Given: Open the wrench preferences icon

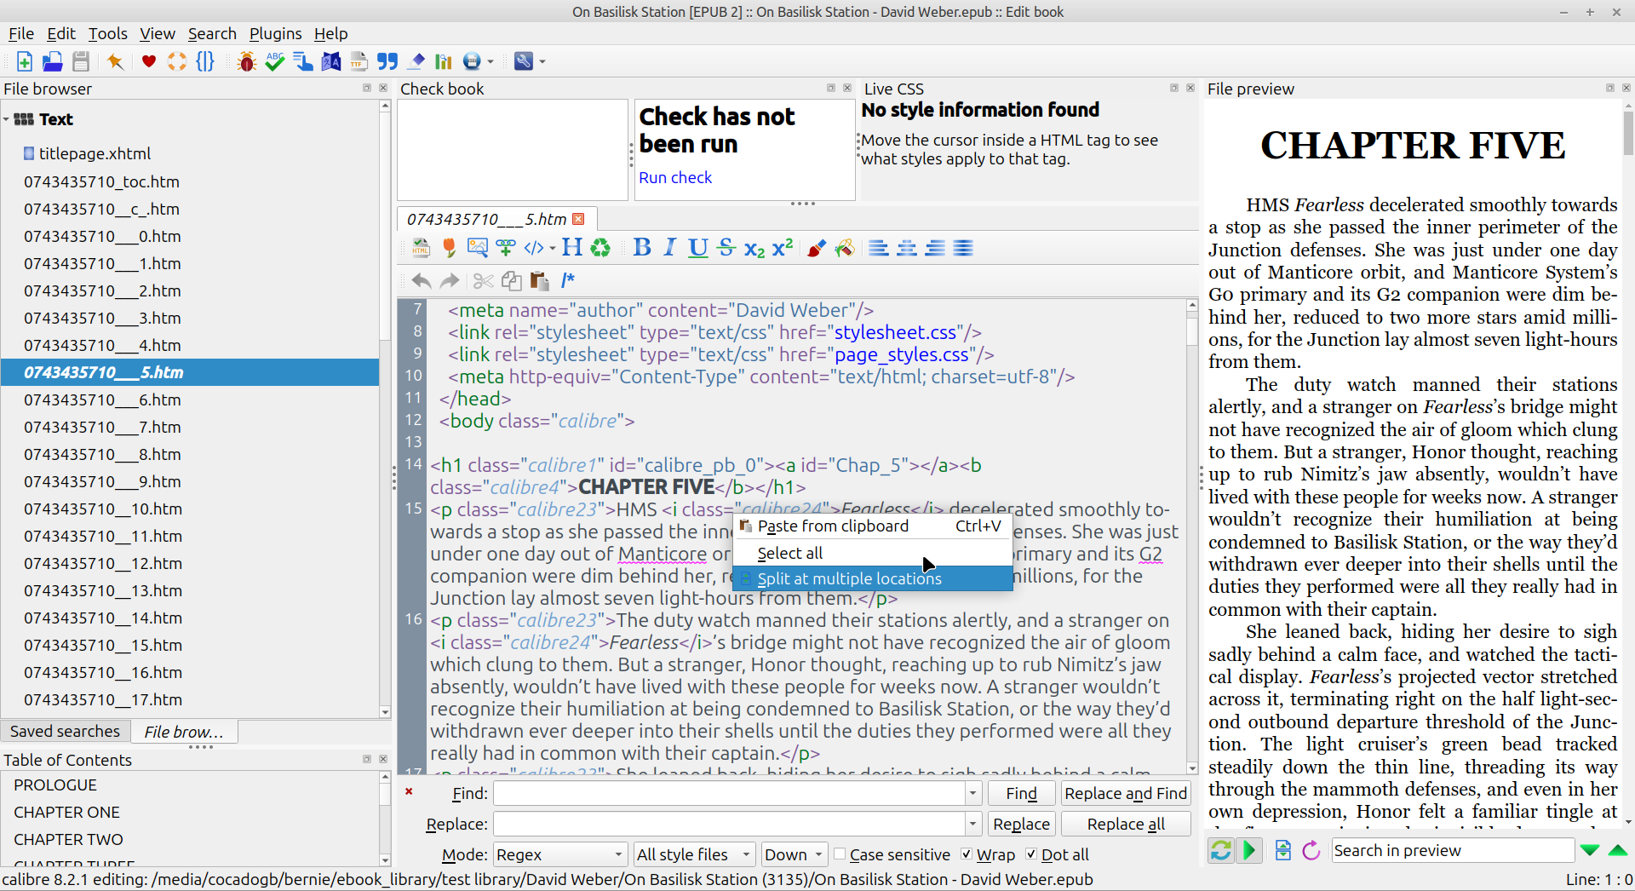Looking at the screenshot, I should pyautogui.click(x=524, y=61).
